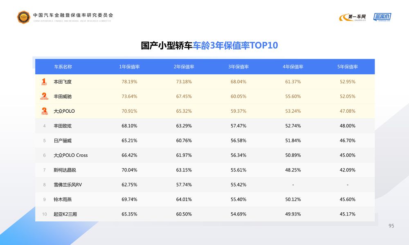The width and height of the screenshot is (409, 245).
Task: Select the 车系名称 column header
Action: (63, 67)
